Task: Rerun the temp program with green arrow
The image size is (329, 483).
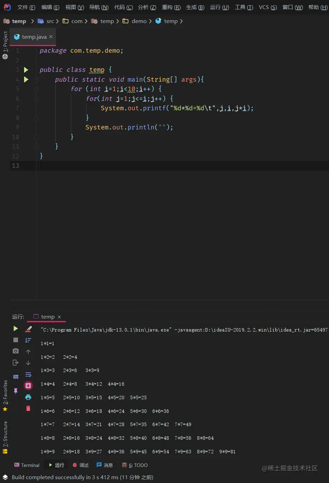Action: point(15,328)
